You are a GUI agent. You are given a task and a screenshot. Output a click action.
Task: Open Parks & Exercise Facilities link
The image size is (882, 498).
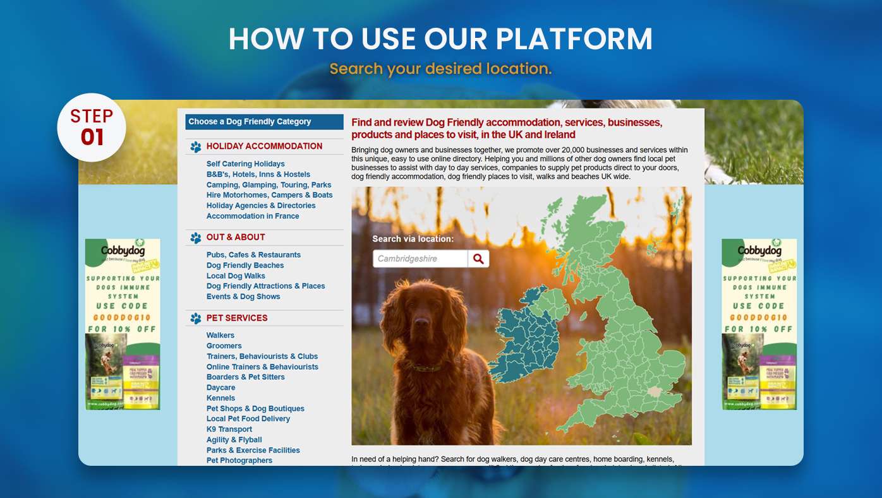point(253,451)
